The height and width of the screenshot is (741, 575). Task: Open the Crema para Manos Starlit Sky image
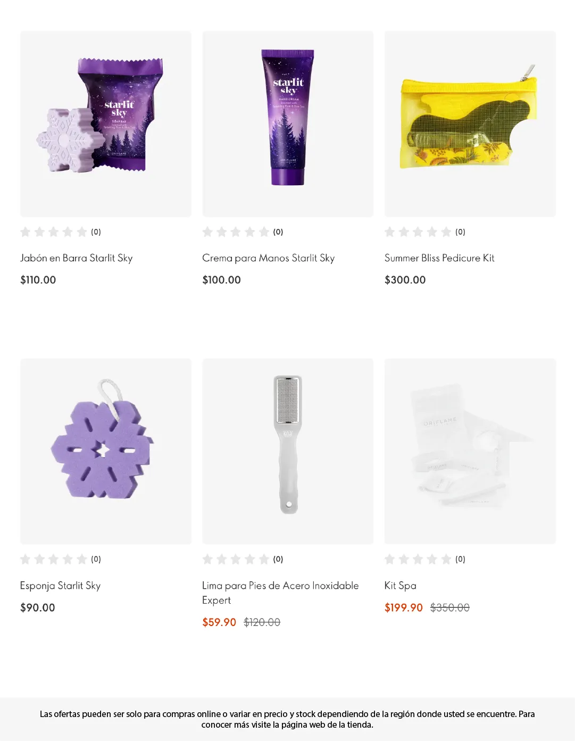[288, 123]
